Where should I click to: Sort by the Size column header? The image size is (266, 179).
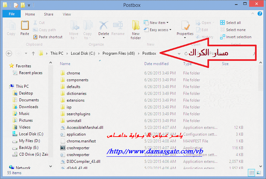[x=225, y=64]
